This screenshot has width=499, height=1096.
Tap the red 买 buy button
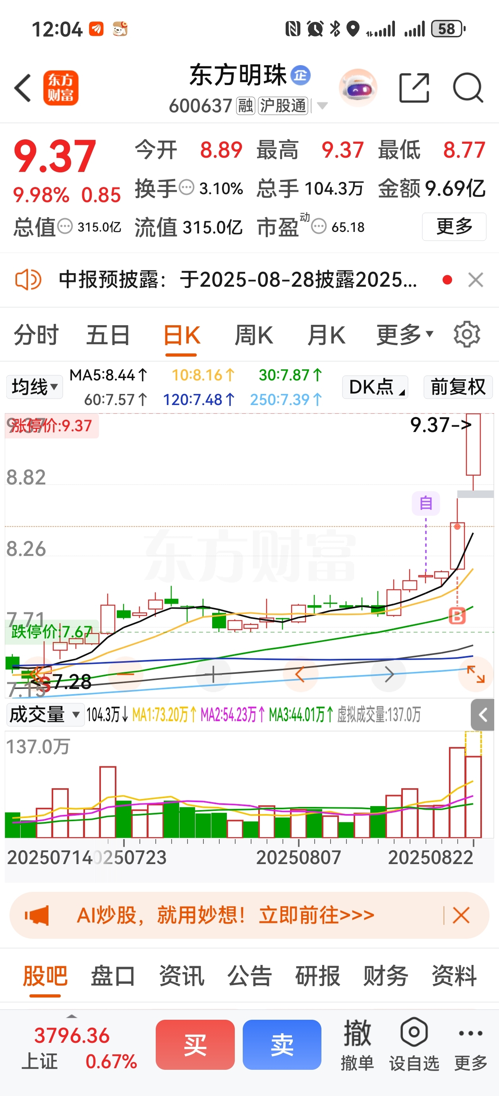[x=195, y=1044]
